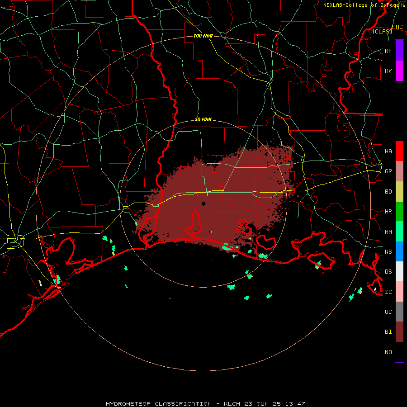Click the DS white legend swatch
The height and width of the screenshot is (407, 407).
(x=399, y=271)
